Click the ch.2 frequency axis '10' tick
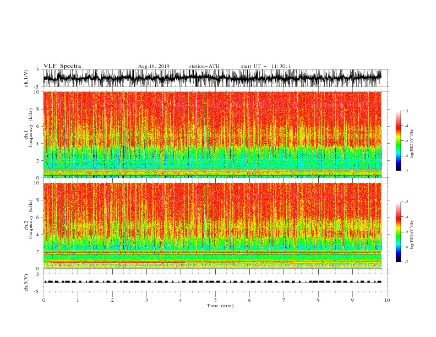Image resolution: width=436 pixels, height=337 pixels. pos(37,183)
